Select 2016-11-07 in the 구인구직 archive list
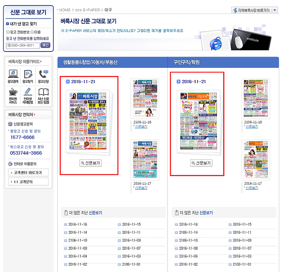Screen dimensions: 285x272 click(242, 248)
